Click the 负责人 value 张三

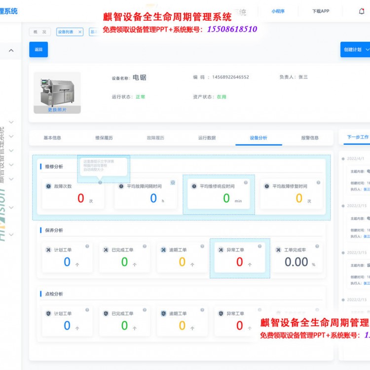[x=303, y=77]
